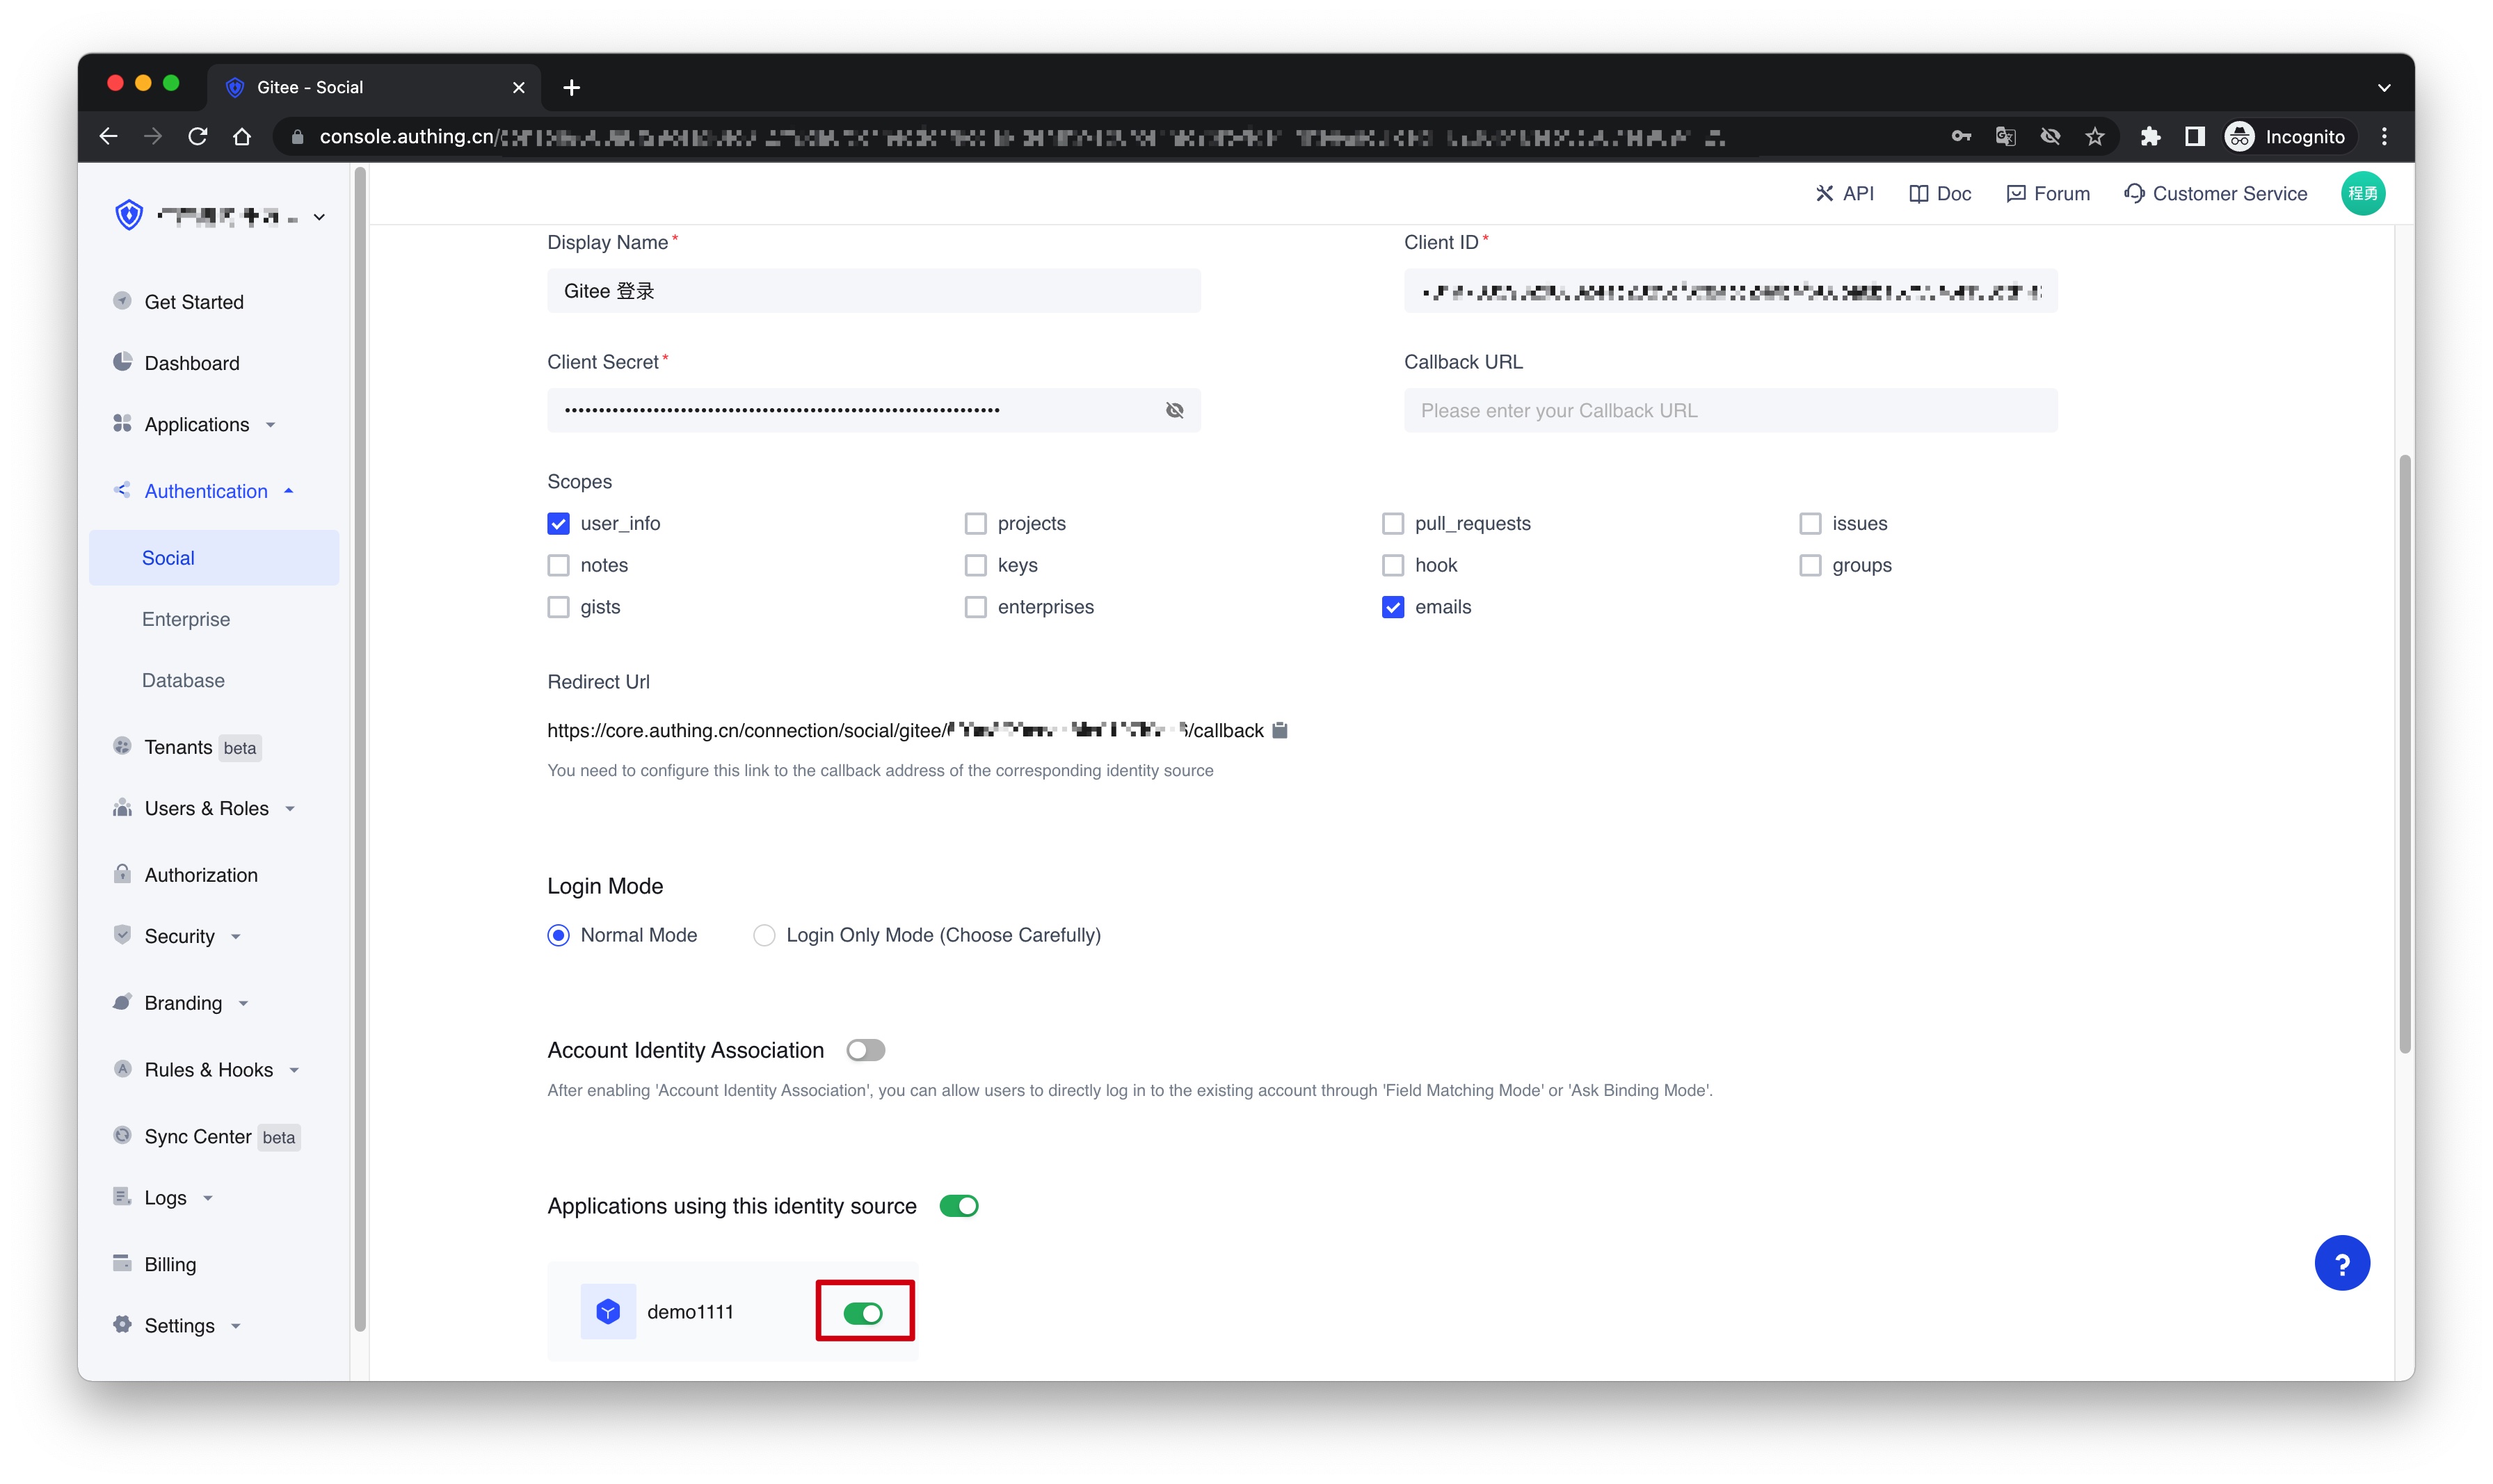The height and width of the screenshot is (1484, 2493).
Task: Click the browser reload page icon
Action: click(x=198, y=137)
